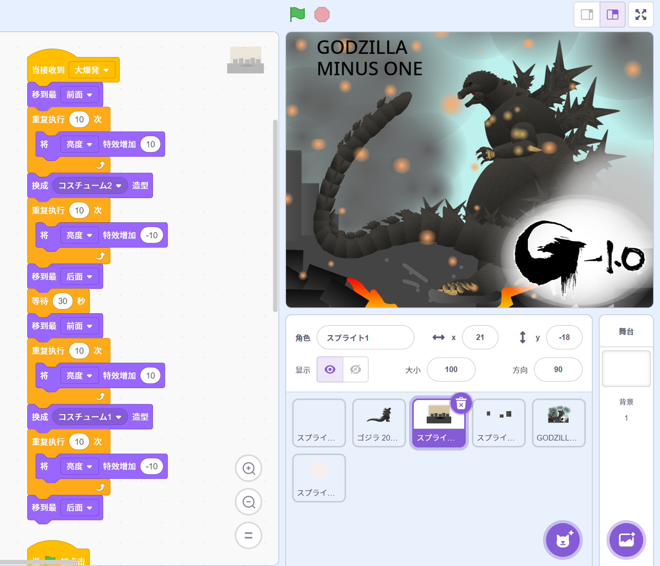Reset workspace zoom to default
This screenshot has height=566, width=660.
pyautogui.click(x=249, y=535)
